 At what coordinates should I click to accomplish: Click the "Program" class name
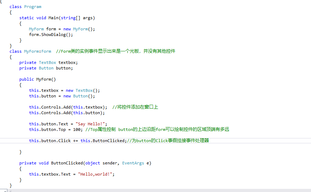pyautogui.click(x=33, y=7)
